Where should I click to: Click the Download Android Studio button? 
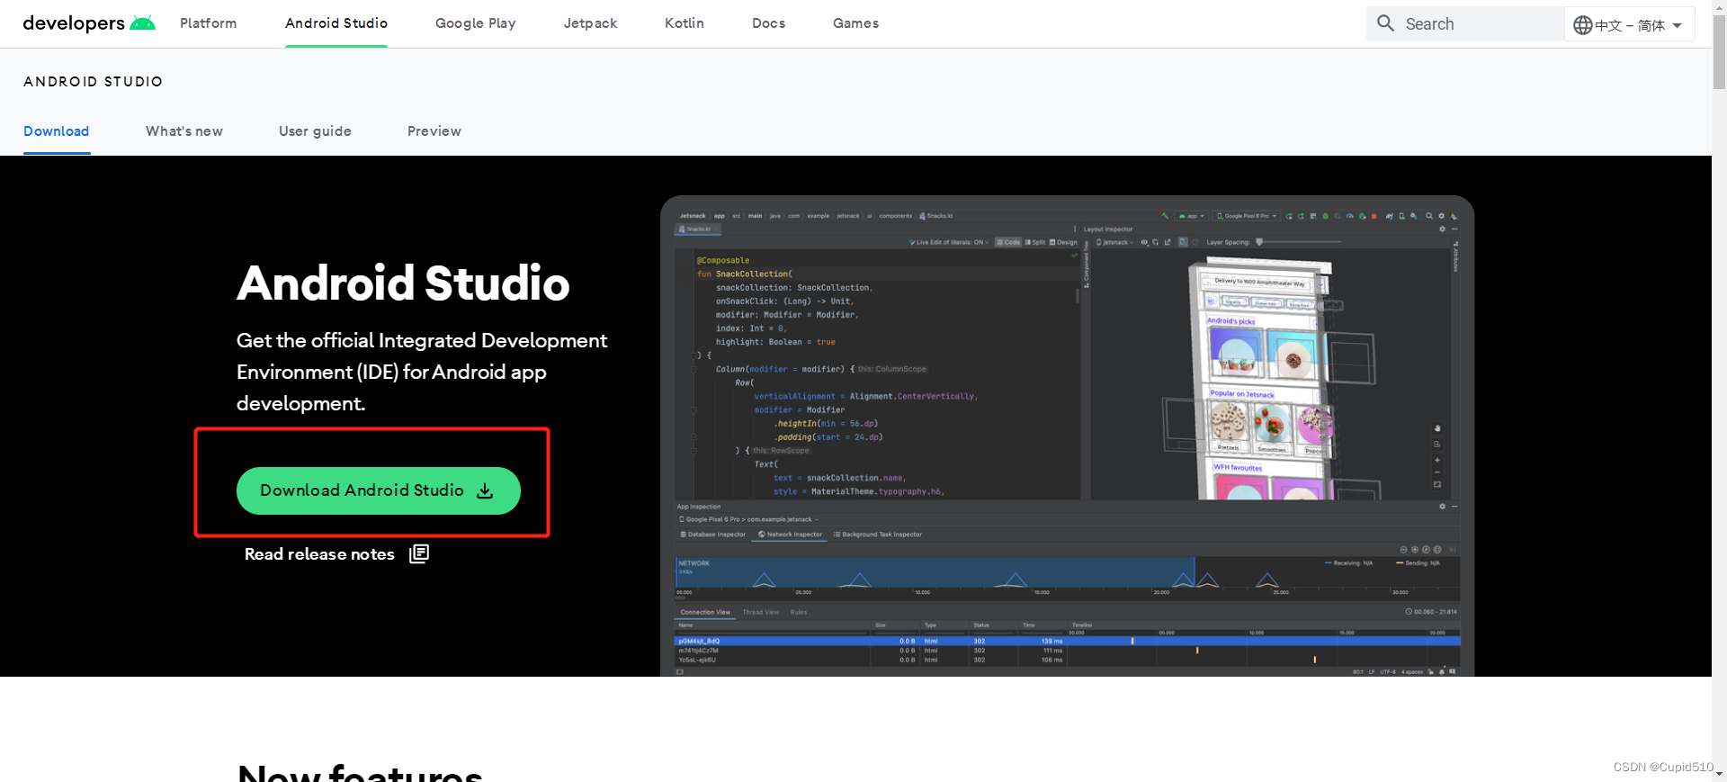pyautogui.click(x=379, y=490)
